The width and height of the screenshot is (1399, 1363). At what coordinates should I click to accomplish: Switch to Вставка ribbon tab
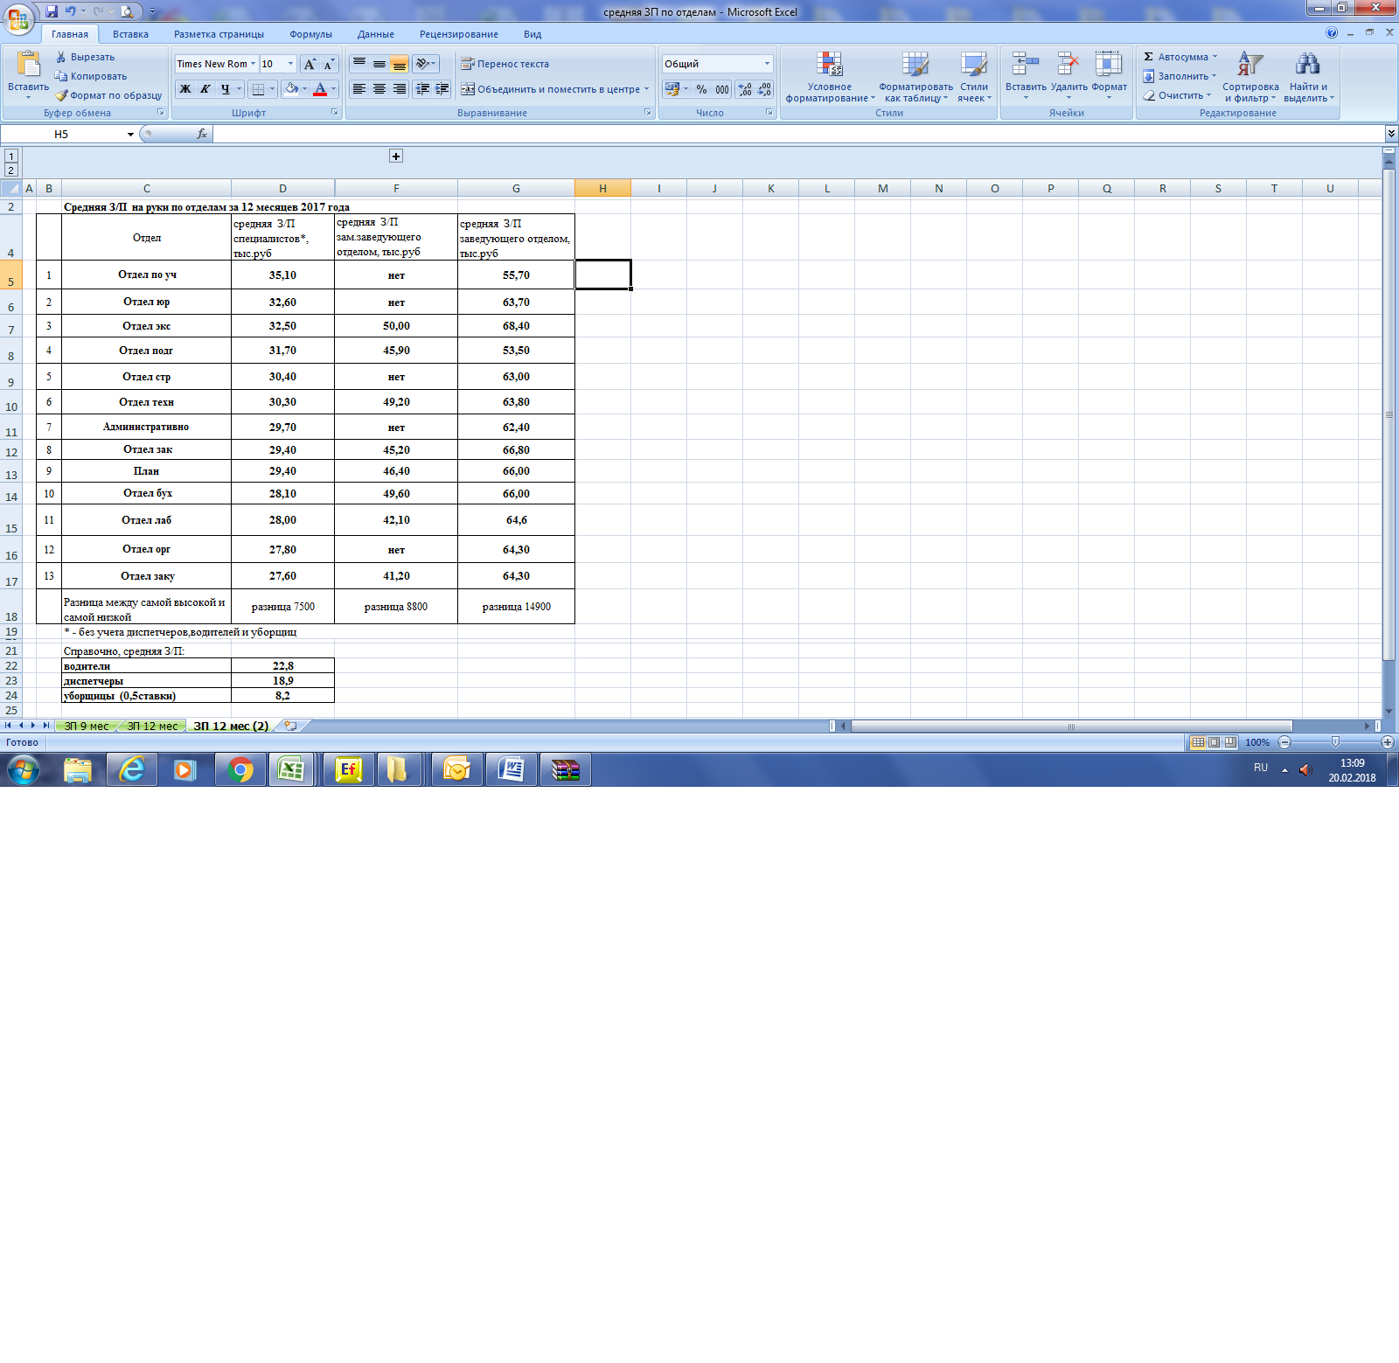(130, 34)
